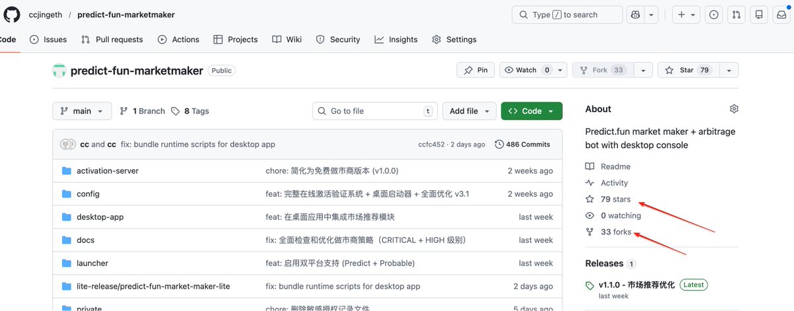Open pull requests icon in top header

[x=736, y=15]
